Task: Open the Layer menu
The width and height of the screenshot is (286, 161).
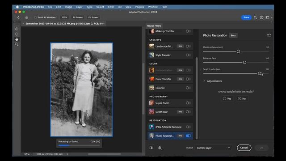Action: pos(79,7)
